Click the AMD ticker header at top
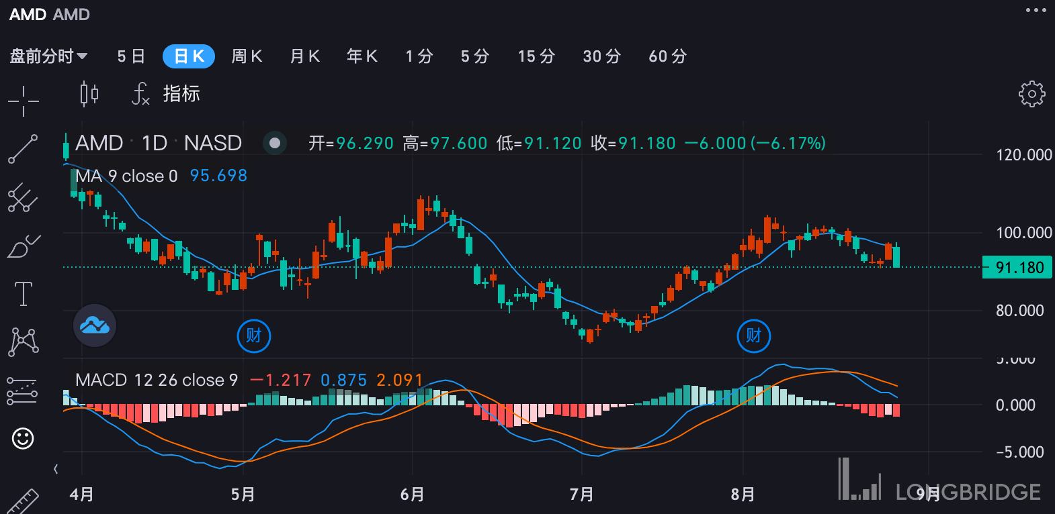Image resolution: width=1055 pixels, height=514 pixels. (49, 15)
